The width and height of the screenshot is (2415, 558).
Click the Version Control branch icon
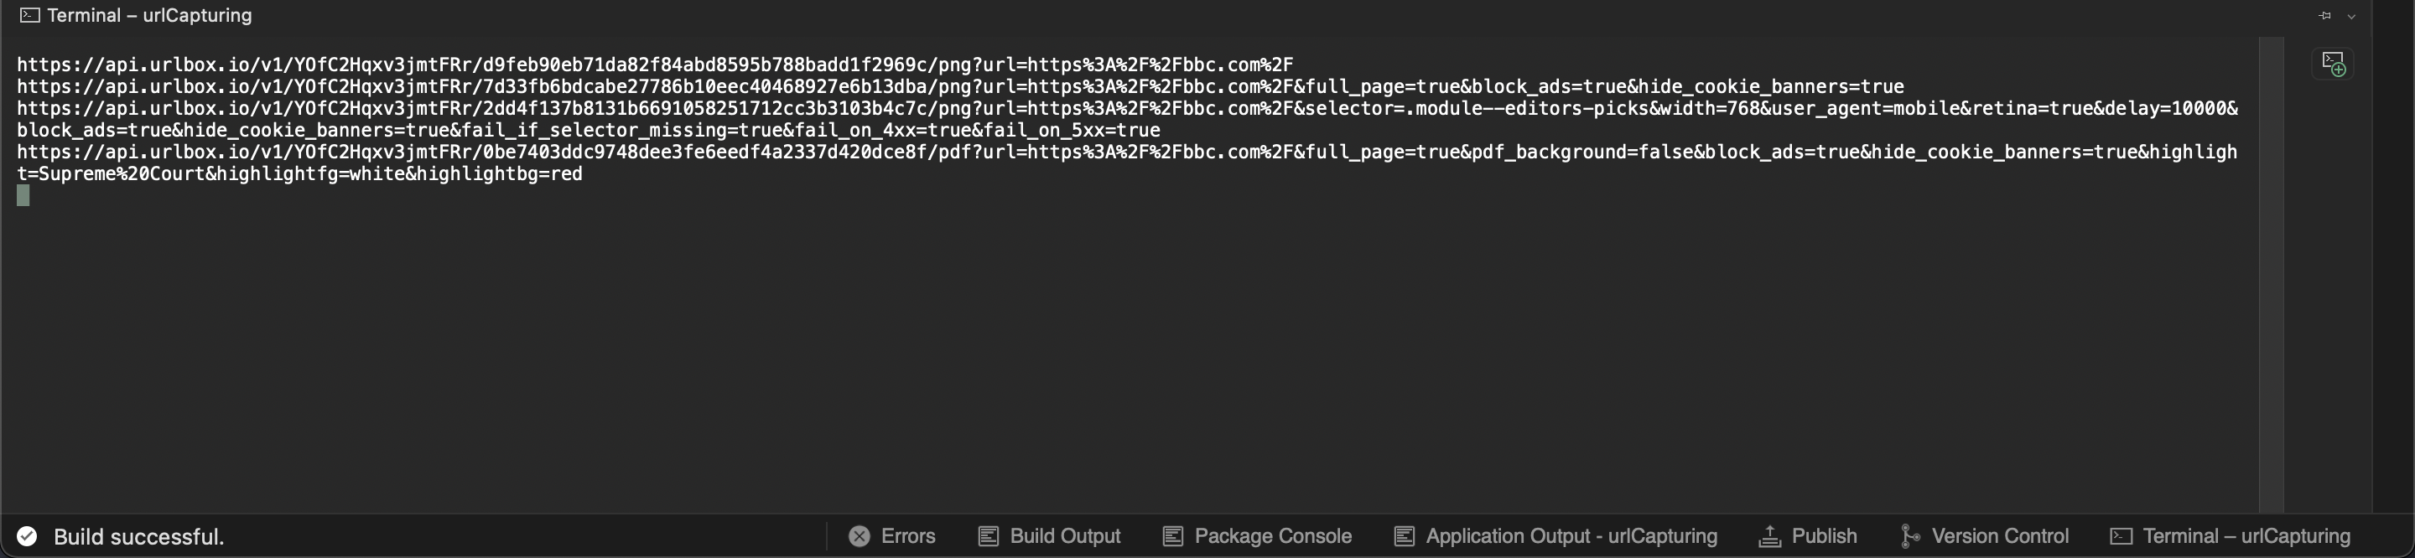pos(1911,536)
